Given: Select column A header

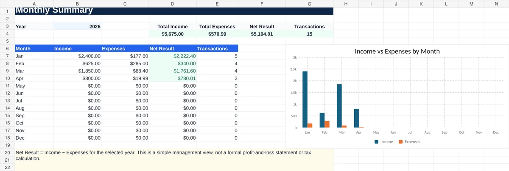Looking at the screenshot, I should (x=34, y=3).
